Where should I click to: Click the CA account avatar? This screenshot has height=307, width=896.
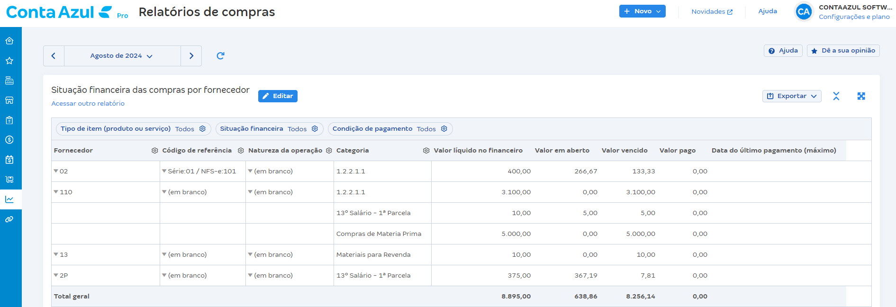point(804,12)
